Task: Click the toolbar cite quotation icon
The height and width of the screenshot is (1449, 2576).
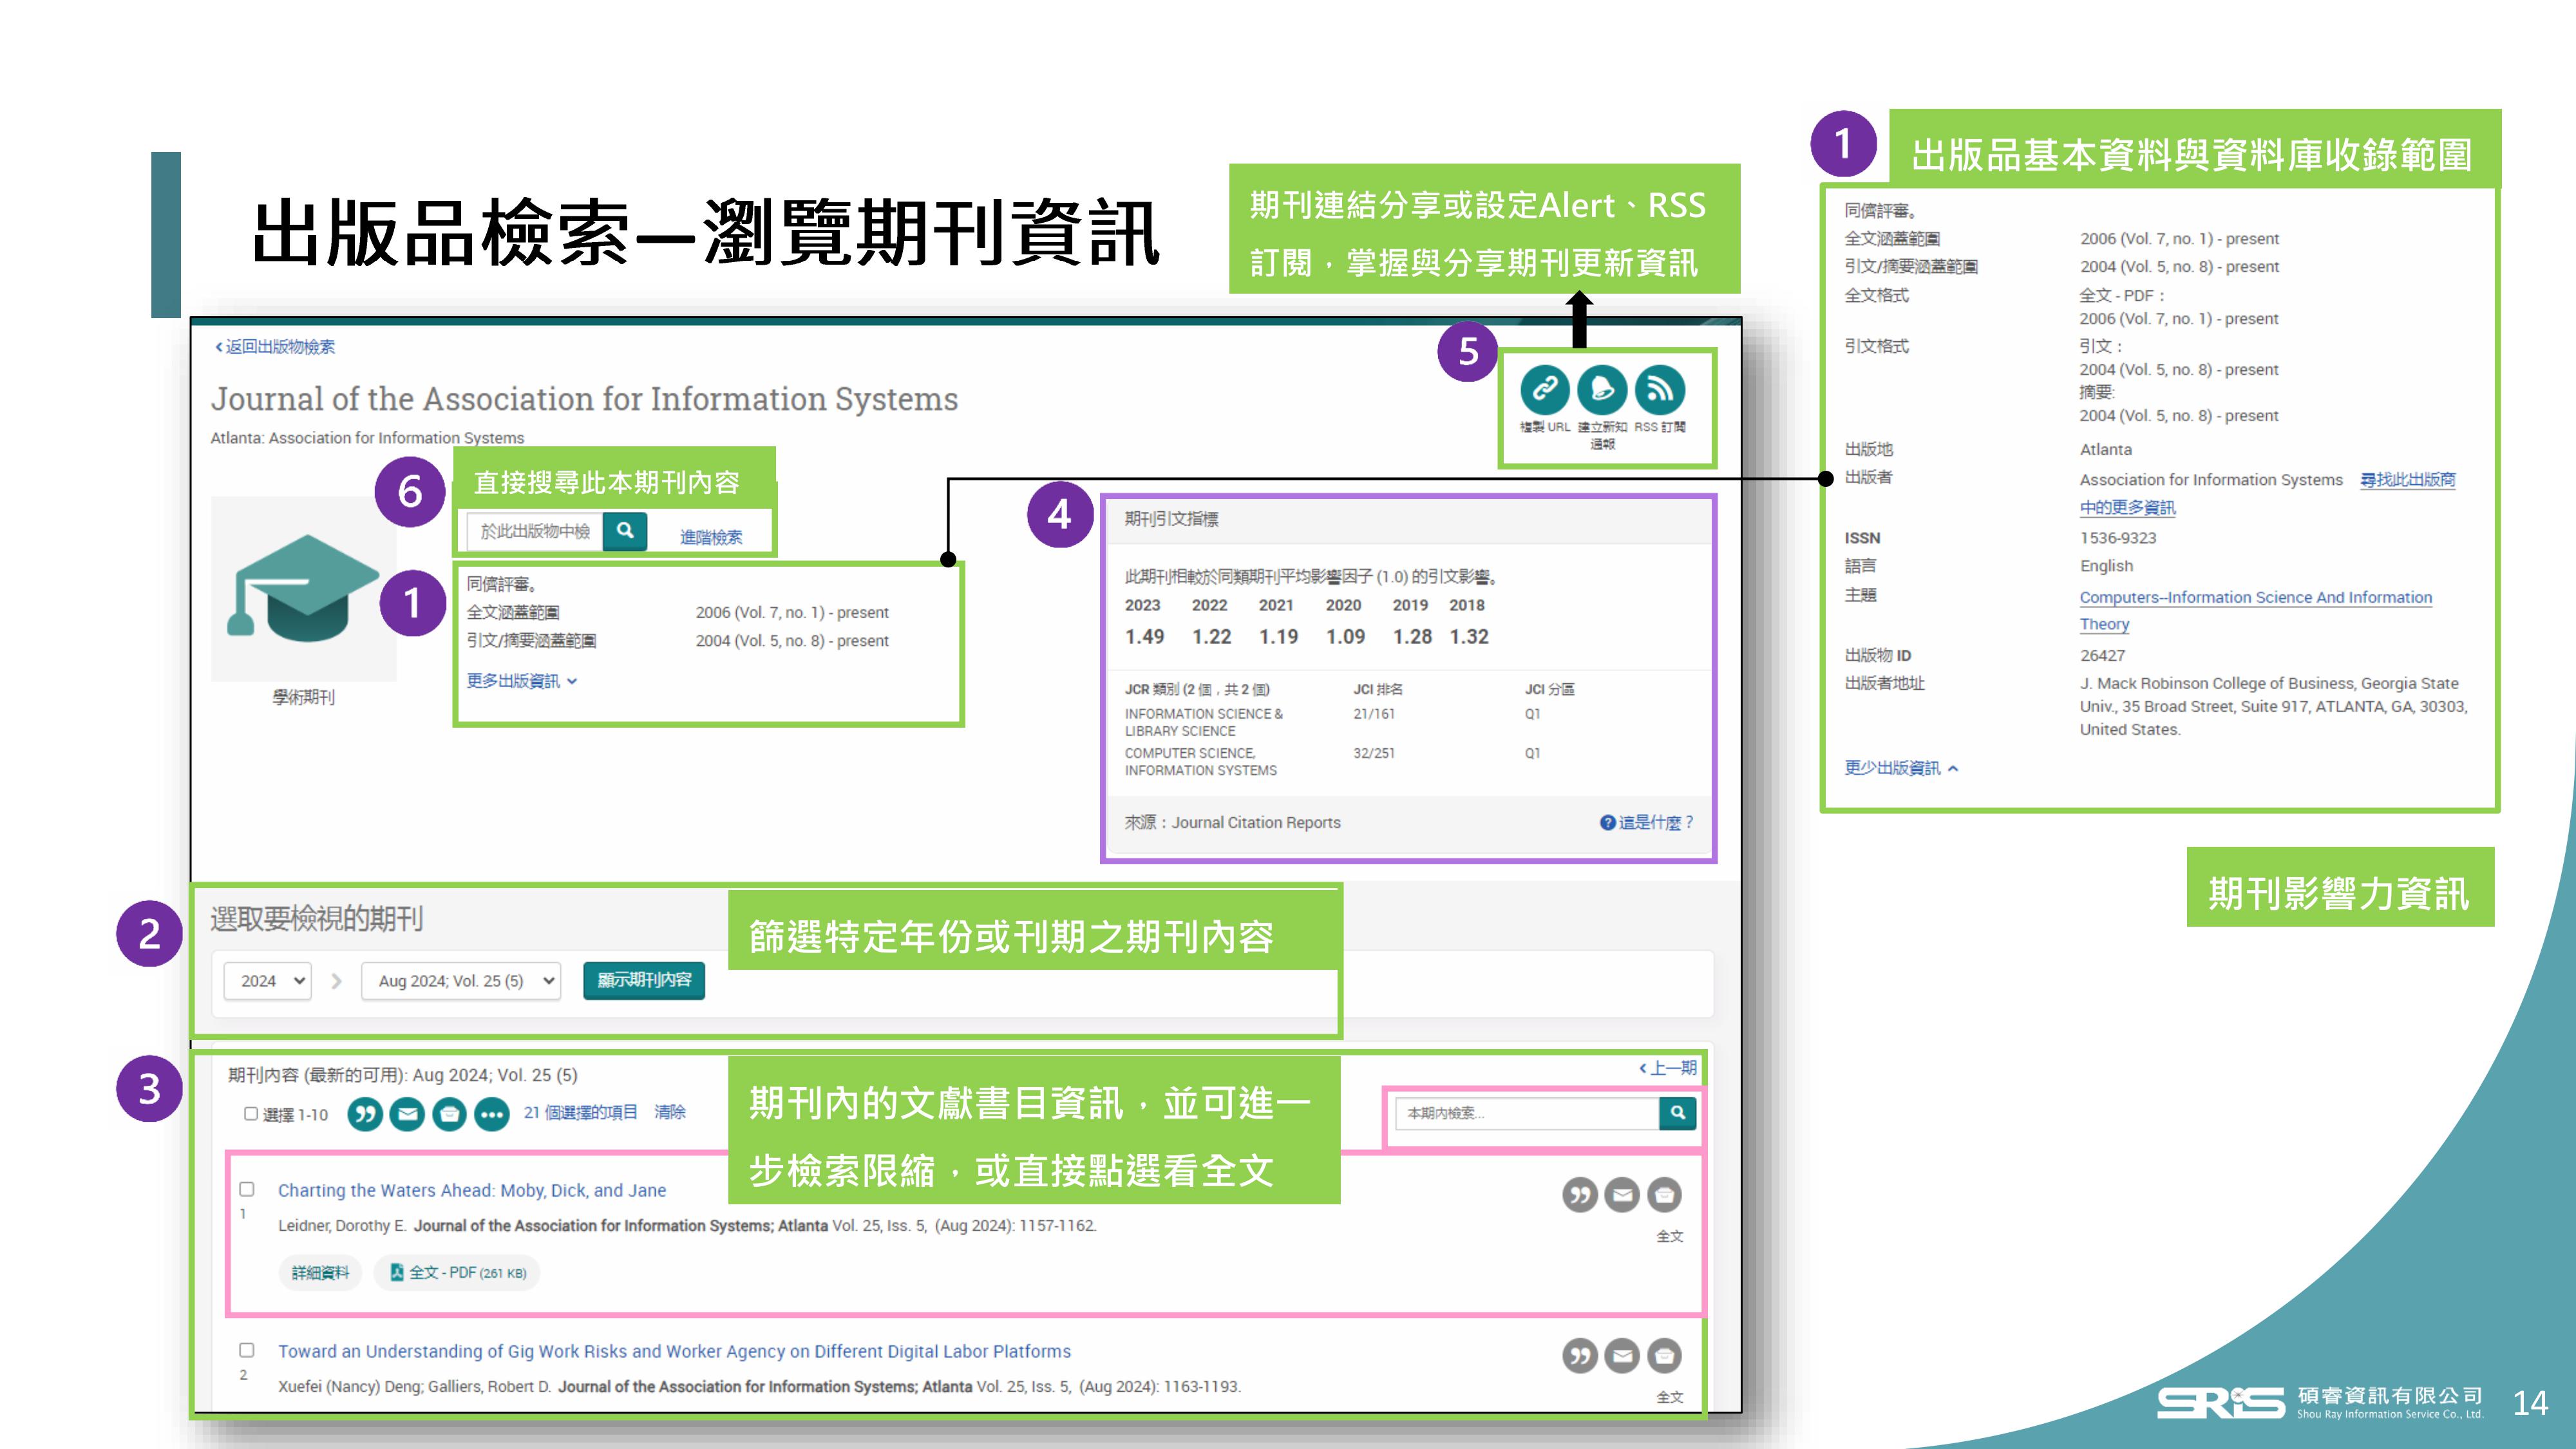Action: coord(365,1113)
